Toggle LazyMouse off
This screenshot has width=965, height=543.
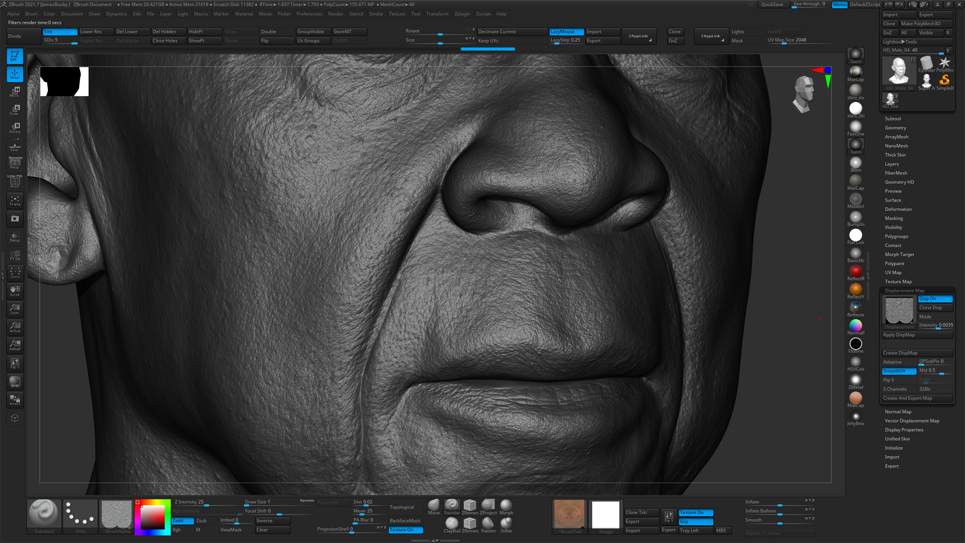pos(566,32)
